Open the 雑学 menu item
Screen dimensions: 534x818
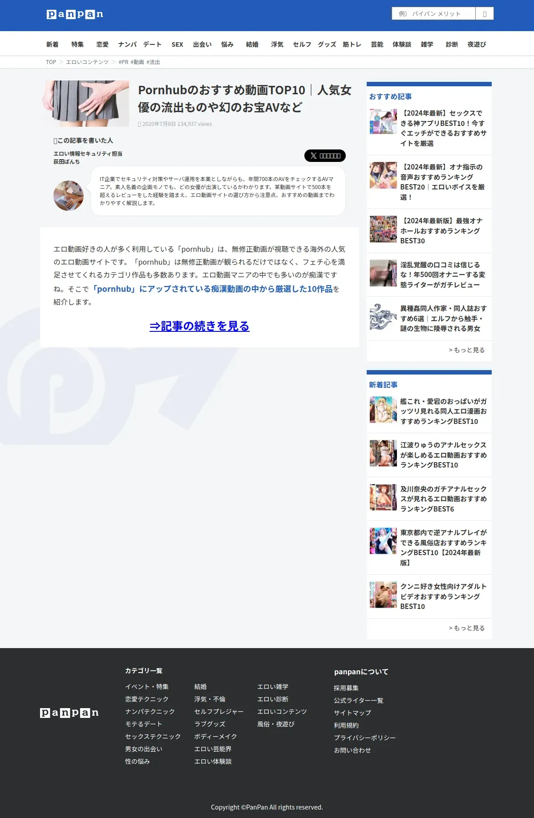(x=427, y=44)
